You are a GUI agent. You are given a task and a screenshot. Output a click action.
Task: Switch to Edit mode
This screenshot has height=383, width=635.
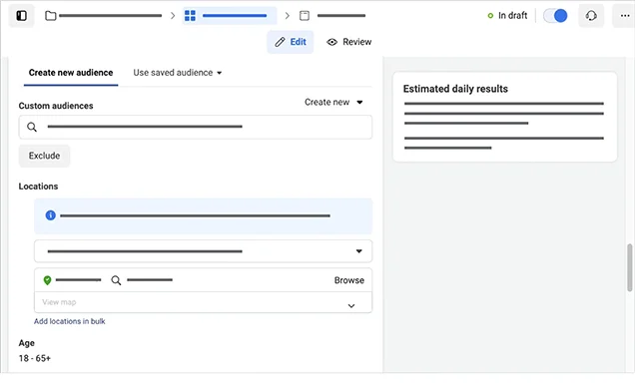coord(291,42)
